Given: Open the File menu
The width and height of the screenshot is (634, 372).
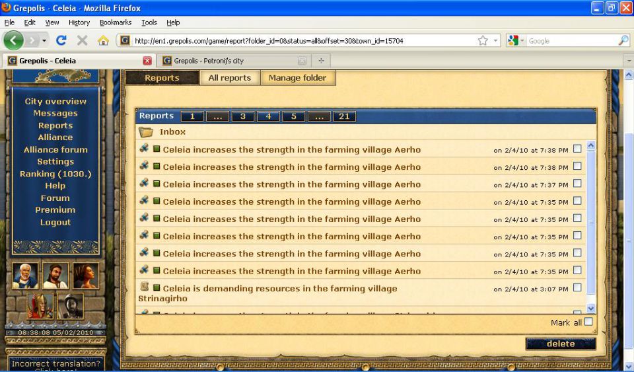Looking at the screenshot, I should pyautogui.click(x=9, y=22).
